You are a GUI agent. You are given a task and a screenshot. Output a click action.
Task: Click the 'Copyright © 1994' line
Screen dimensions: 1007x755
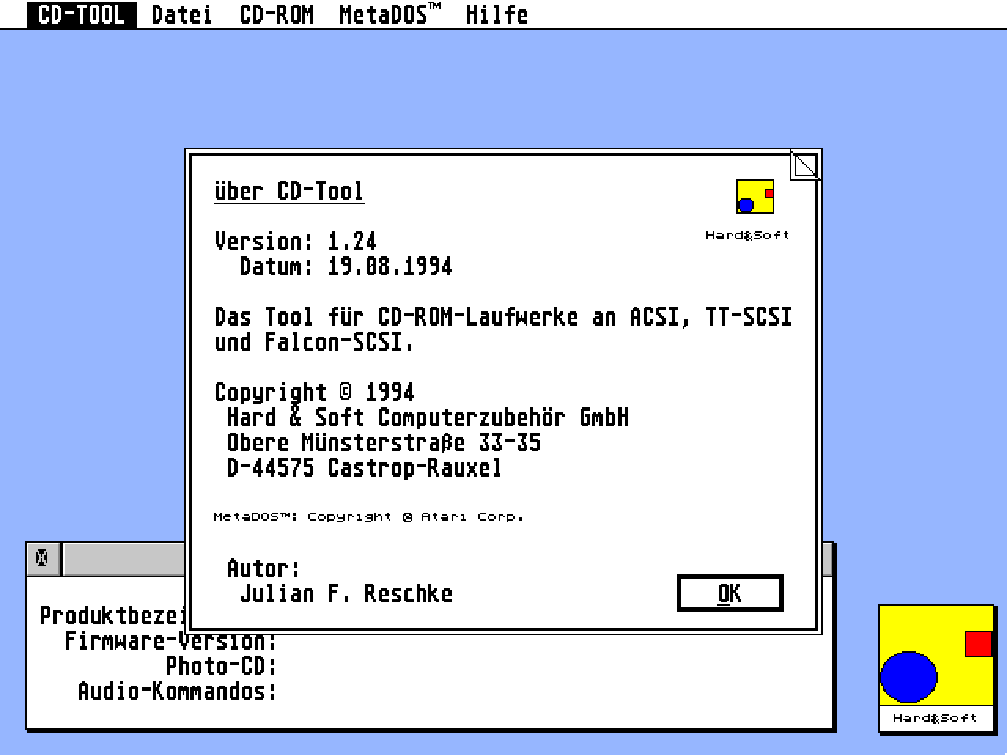point(315,392)
